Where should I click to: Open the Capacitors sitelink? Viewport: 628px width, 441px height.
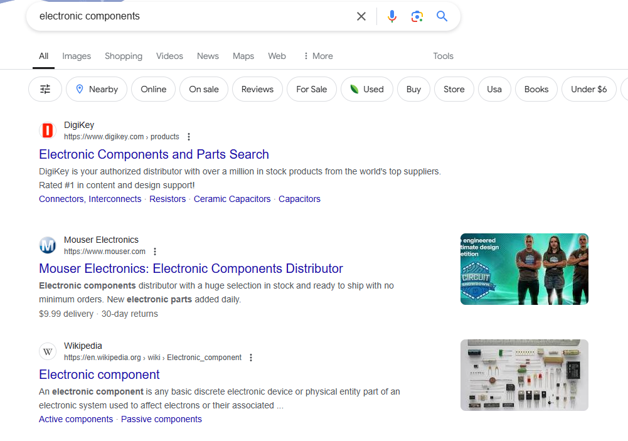300,199
